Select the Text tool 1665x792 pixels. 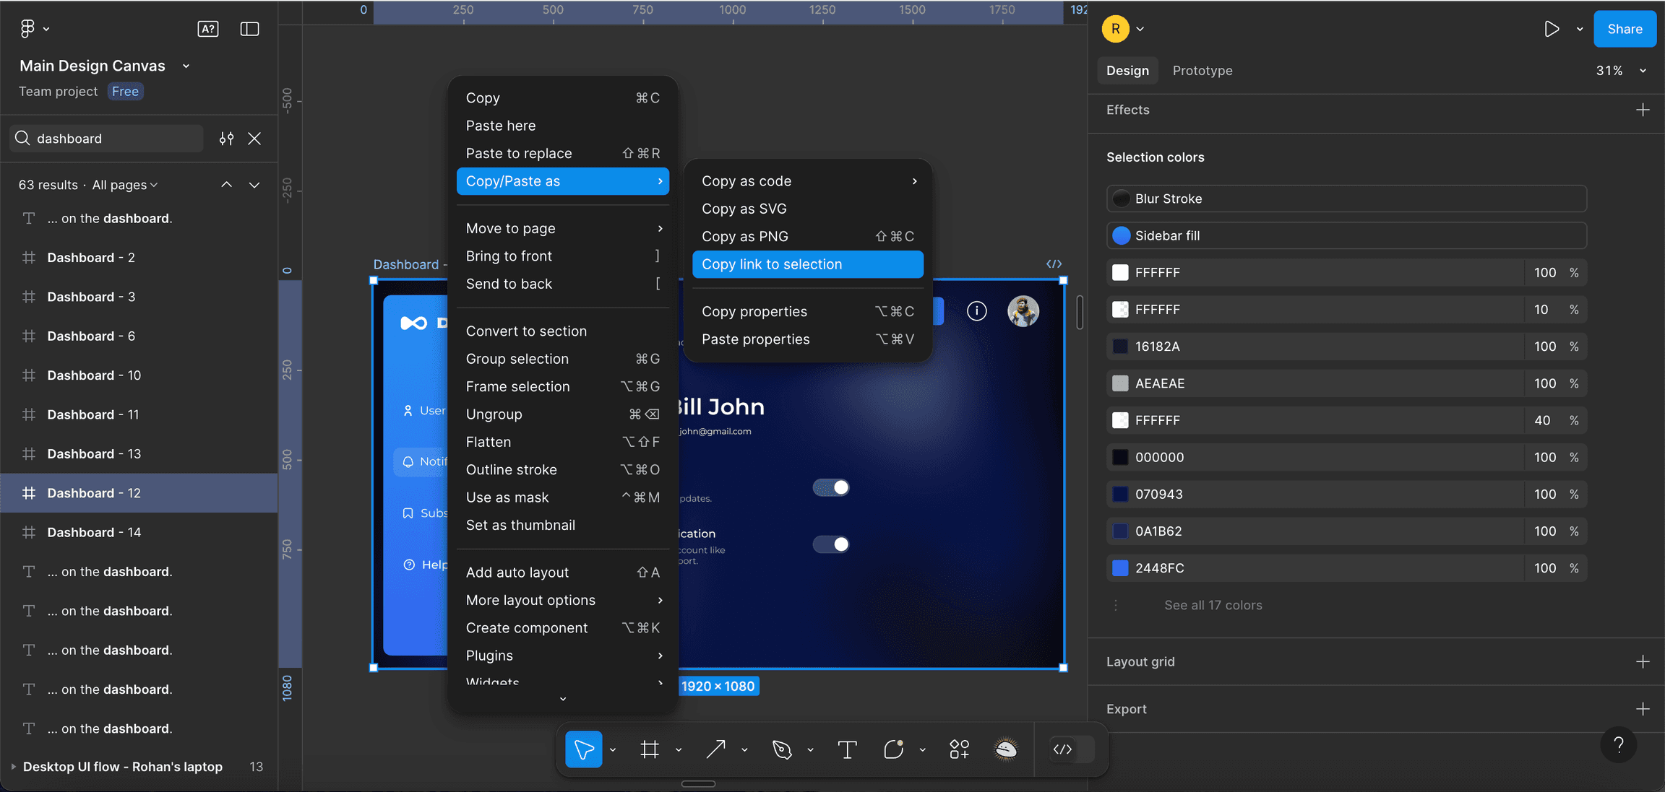(847, 749)
